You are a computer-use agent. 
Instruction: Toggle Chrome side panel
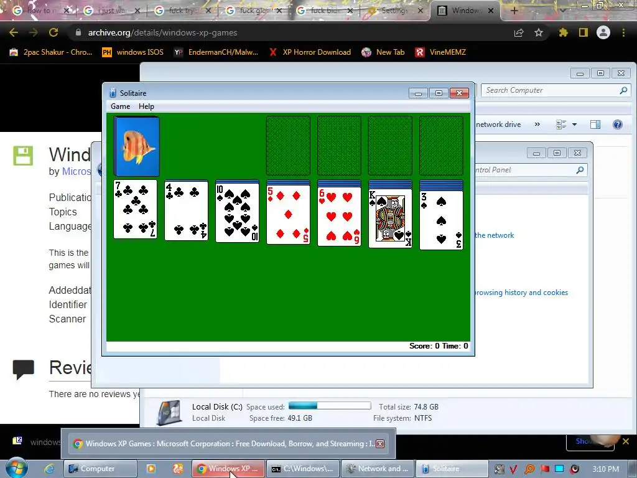(x=584, y=32)
